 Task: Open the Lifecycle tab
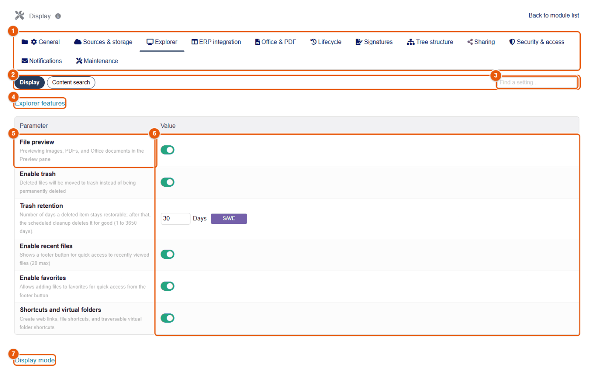point(326,42)
